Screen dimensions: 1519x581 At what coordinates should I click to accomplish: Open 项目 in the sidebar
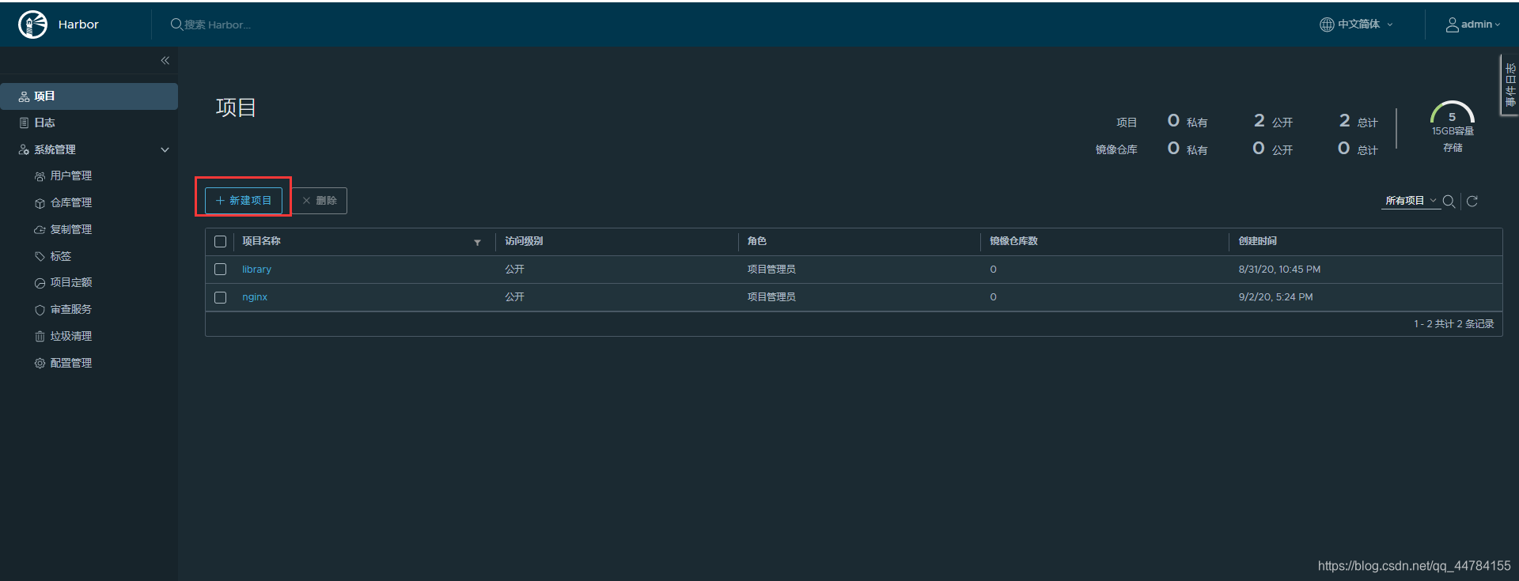coord(89,96)
